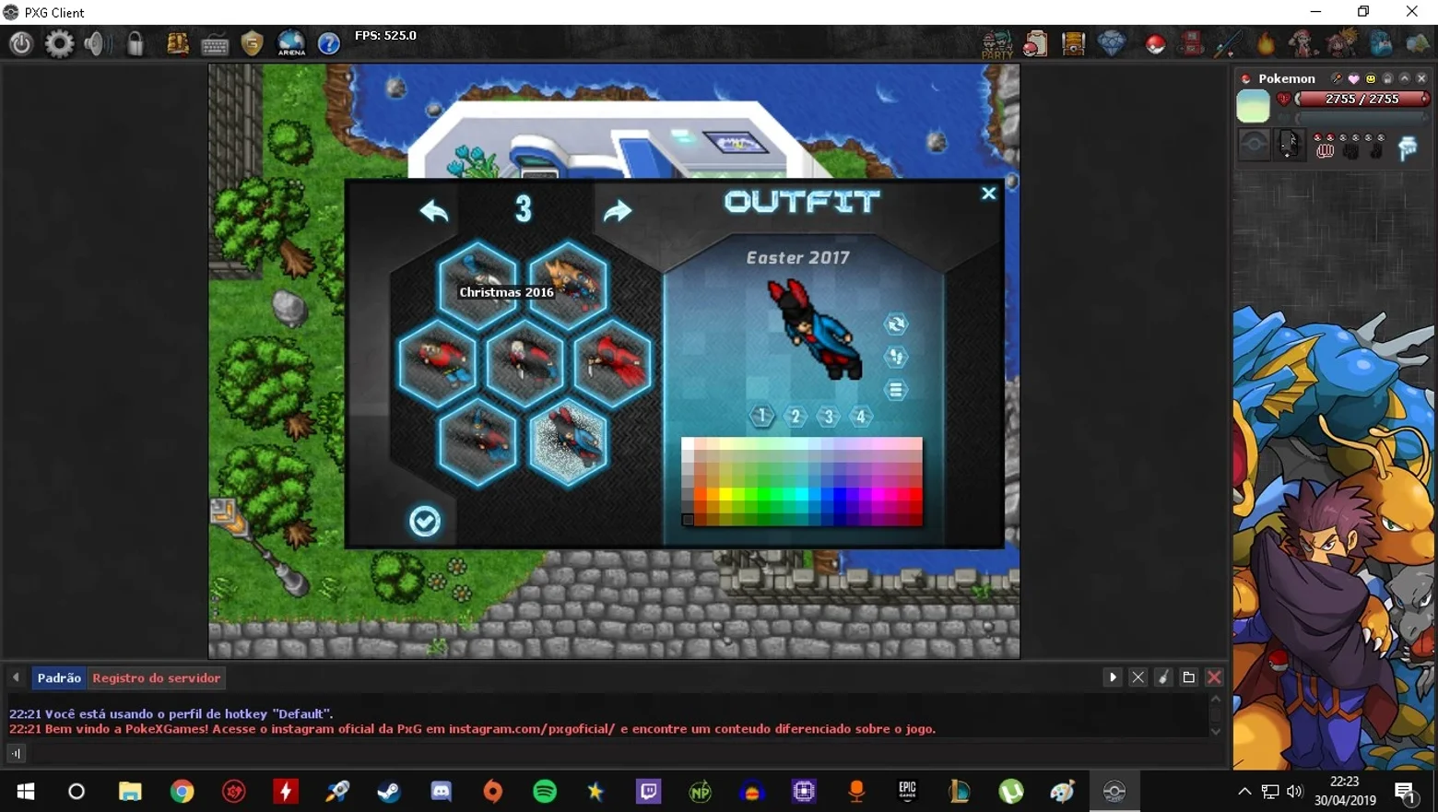
Task: Open the list icon beside outfit preview
Action: coord(895,390)
